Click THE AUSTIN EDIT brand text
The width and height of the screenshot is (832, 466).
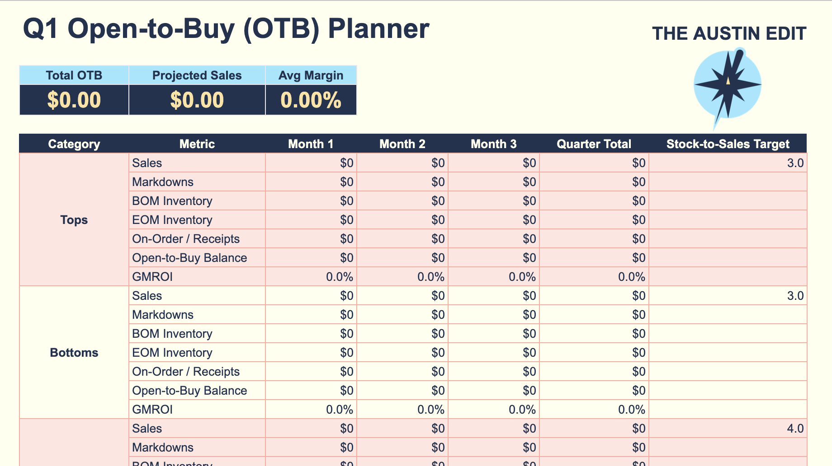(x=729, y=34)
